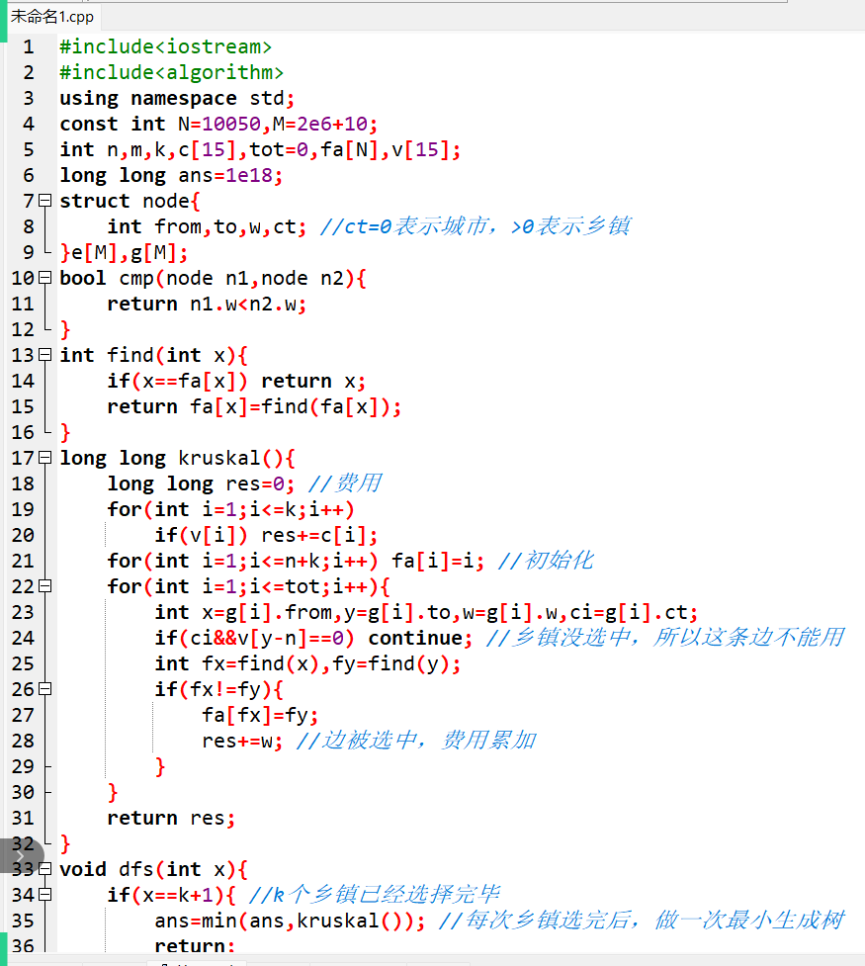Collapse the kruskal function fold marker

(44, 458)
